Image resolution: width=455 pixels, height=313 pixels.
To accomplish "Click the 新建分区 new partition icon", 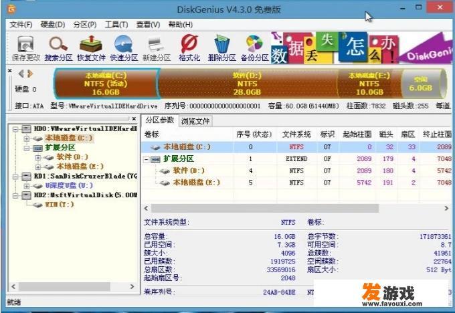I will [157, 48].
